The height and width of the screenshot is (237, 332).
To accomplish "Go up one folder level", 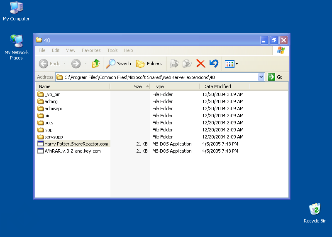I will tap(96, 64).
